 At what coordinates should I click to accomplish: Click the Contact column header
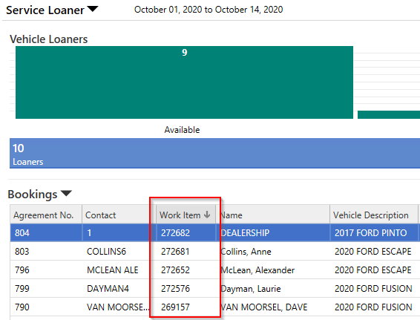[119, 215]
